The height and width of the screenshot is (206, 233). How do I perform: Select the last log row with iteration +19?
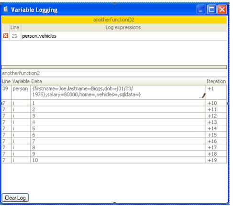114,160
